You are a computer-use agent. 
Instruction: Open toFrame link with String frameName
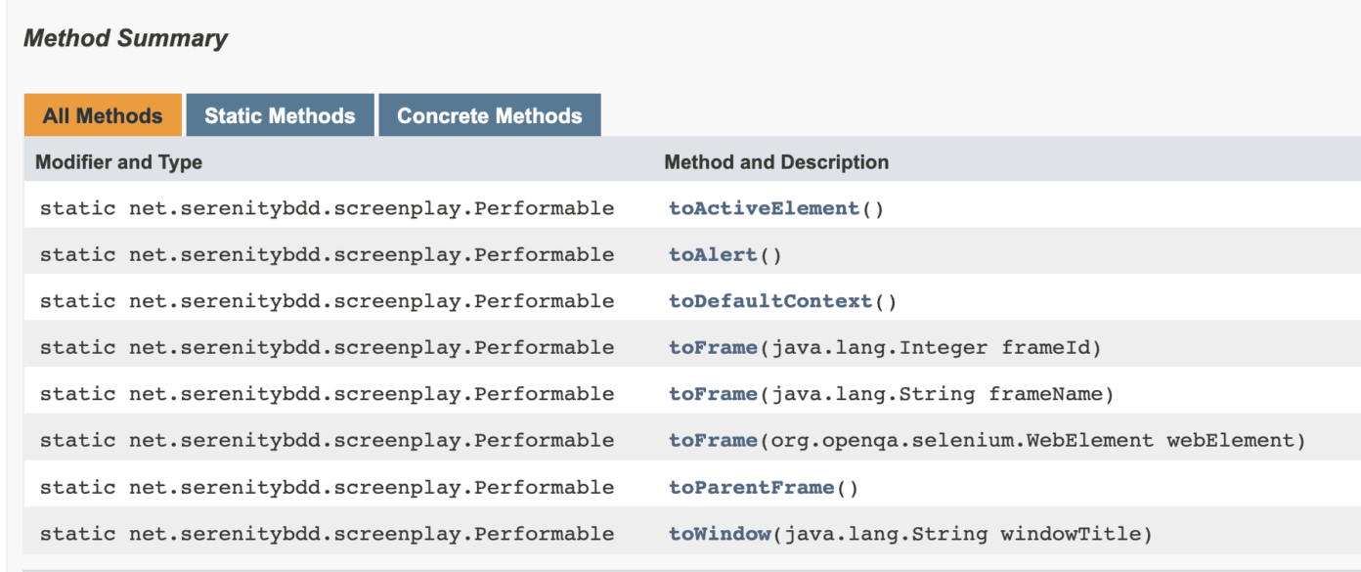(713, 394)
